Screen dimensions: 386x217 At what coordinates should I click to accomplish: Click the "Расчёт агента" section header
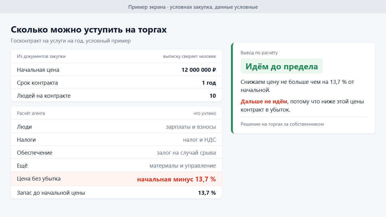click(31, 113)
